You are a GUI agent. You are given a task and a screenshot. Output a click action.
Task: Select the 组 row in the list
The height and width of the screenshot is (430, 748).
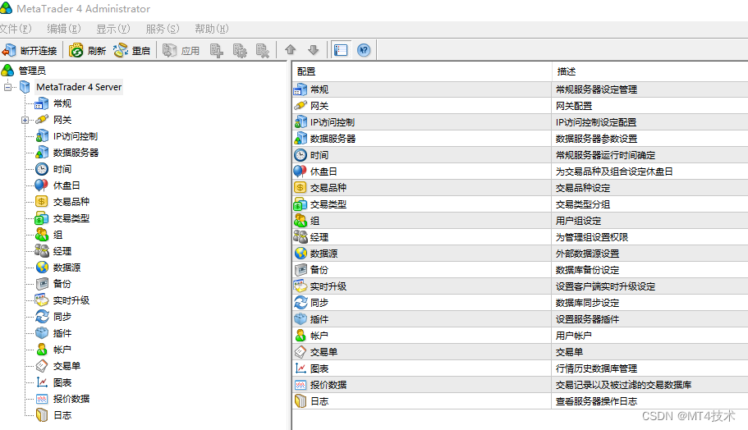(520, 221)
